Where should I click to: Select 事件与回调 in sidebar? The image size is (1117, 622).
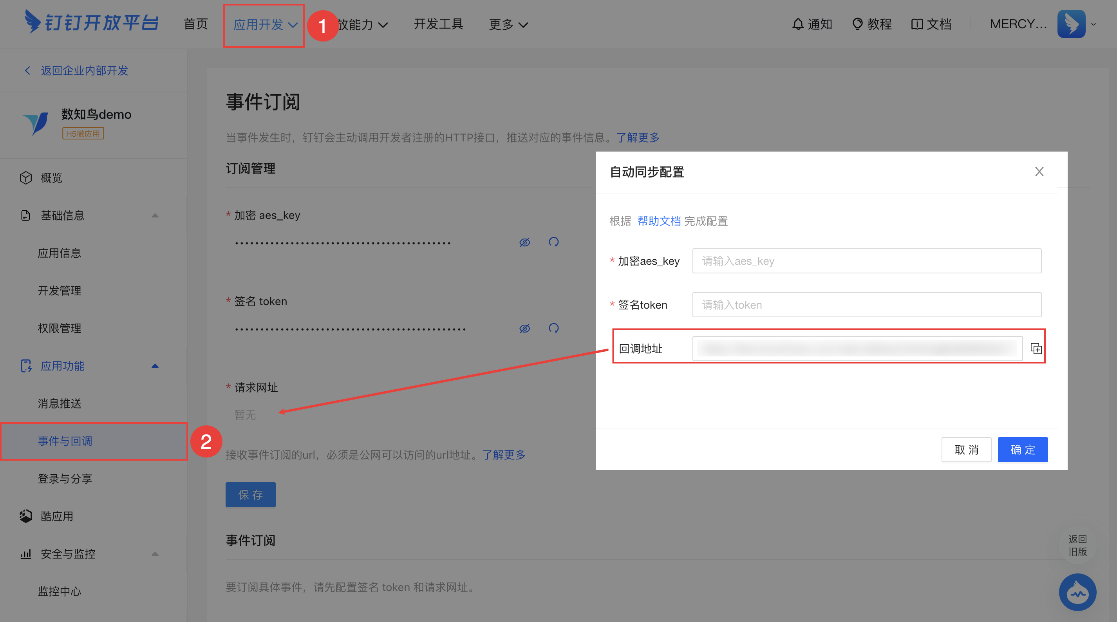(65, 441)
